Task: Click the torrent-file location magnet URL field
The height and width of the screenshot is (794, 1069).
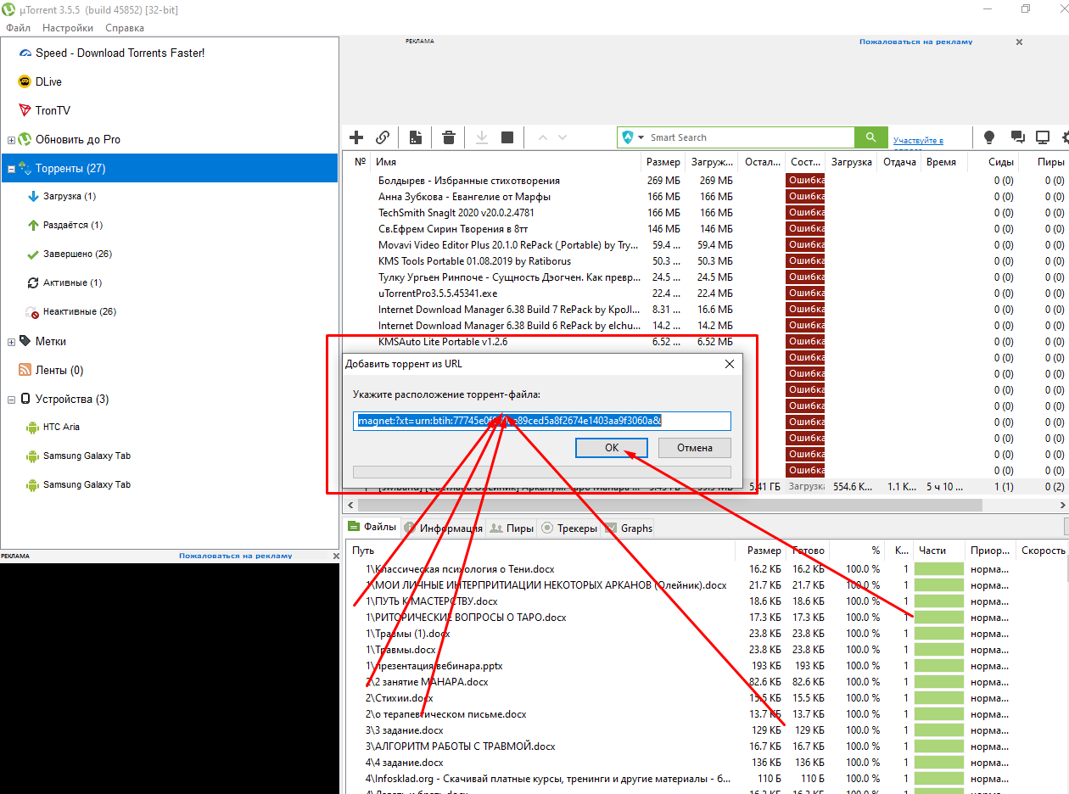Action: [542, 421]
